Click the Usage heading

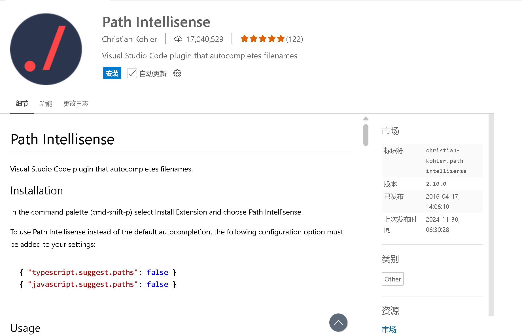coord(25,328)
